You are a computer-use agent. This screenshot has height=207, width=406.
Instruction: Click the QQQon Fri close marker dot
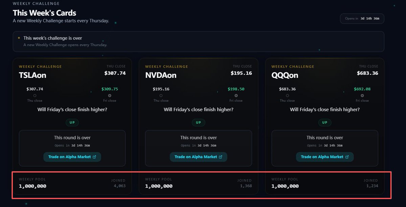point(362,96)
